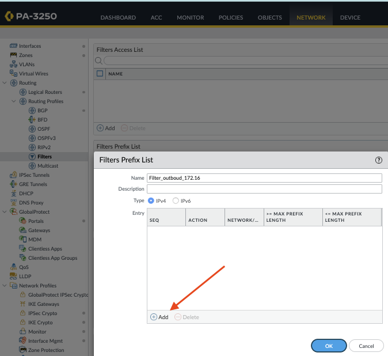
Task: Click the Zone Protection profile icon
Action: (23, 350)
